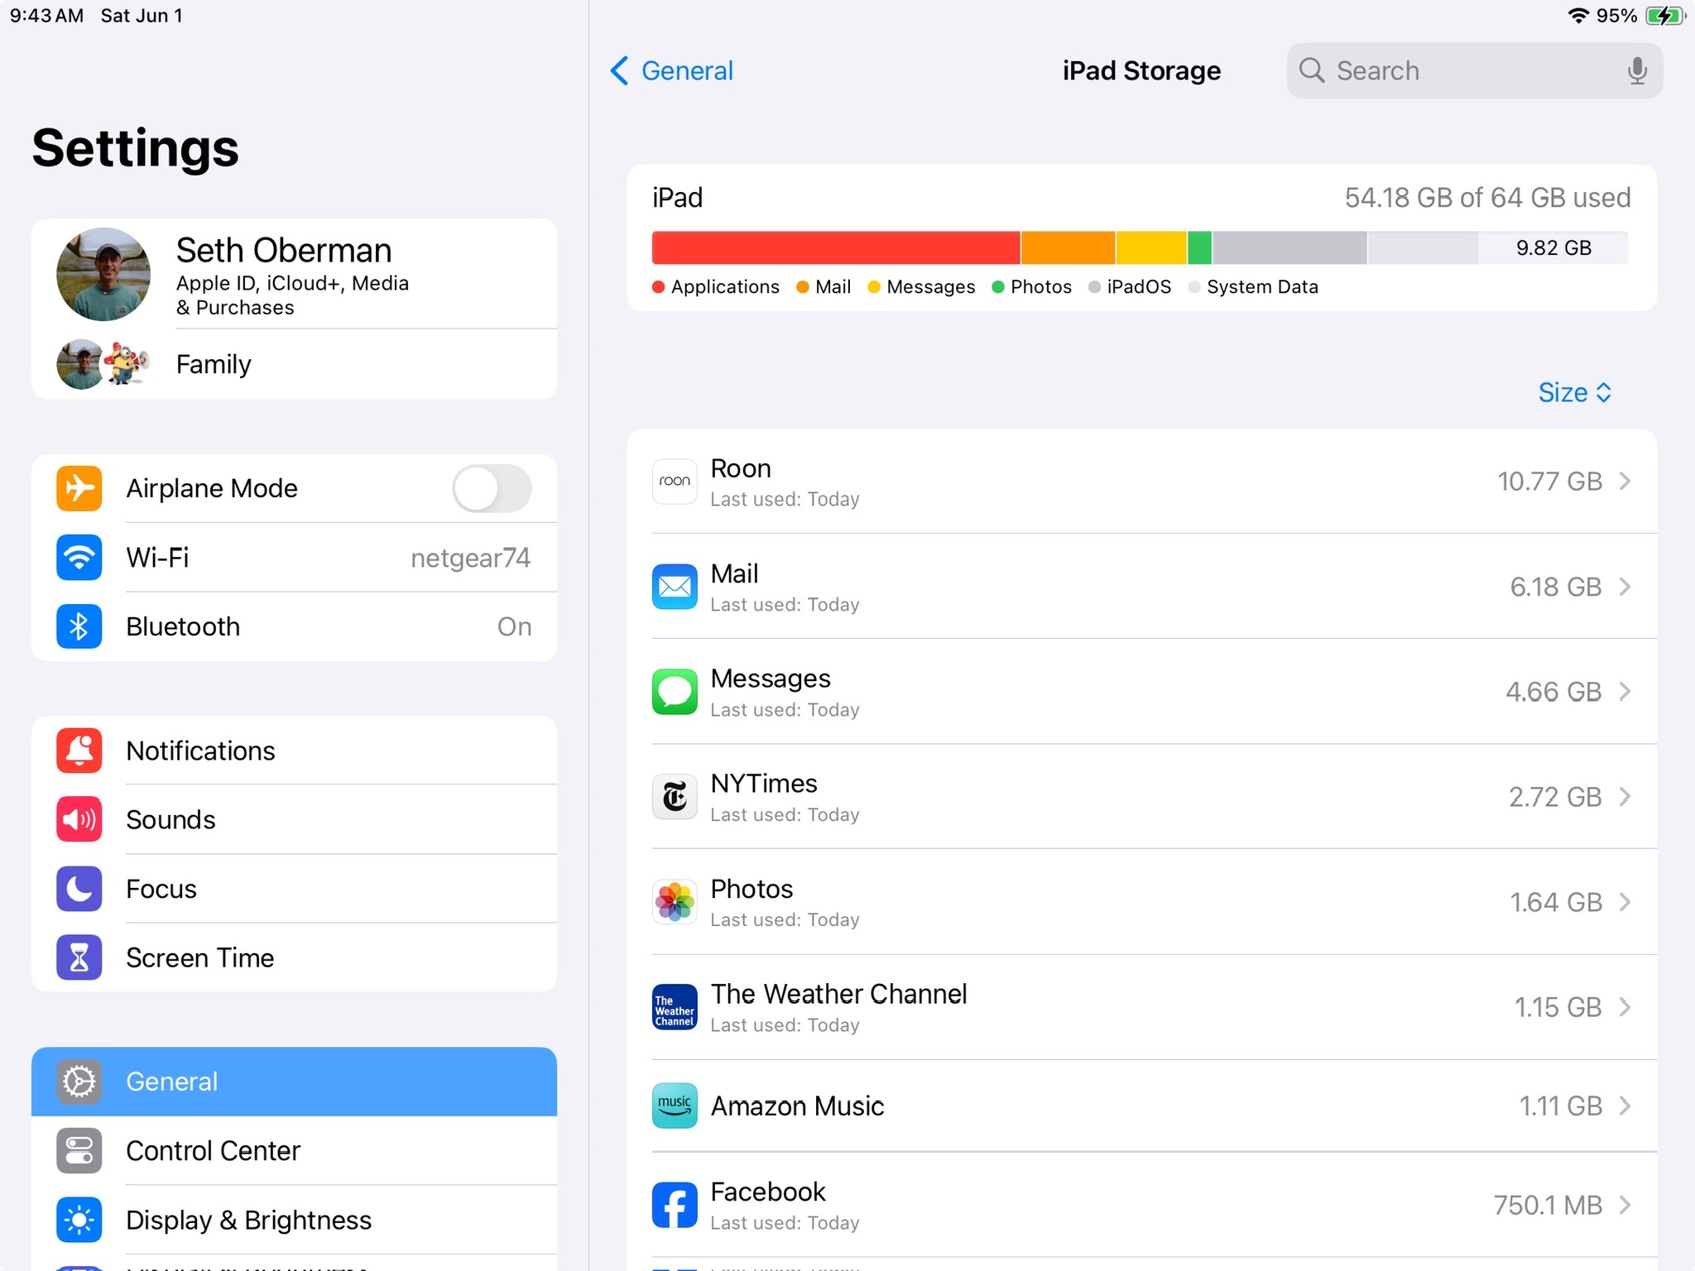Screen dimensions: 1695x1271
Task: Open Wi-Fi network netgear74 value
Action: (x=470, y=558)
